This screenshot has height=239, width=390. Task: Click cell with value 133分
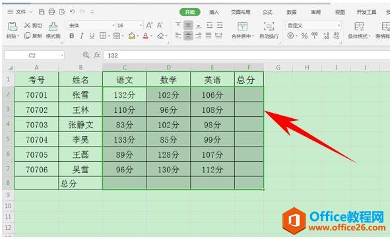[124, 139]
